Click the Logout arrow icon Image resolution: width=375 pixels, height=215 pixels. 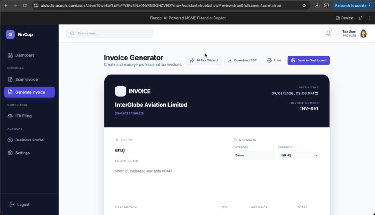(x=12, y=204)
